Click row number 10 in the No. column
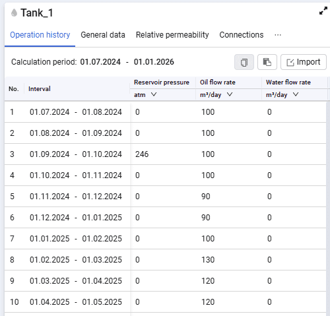Screen dimensions: 330x316 pos(15,302)
